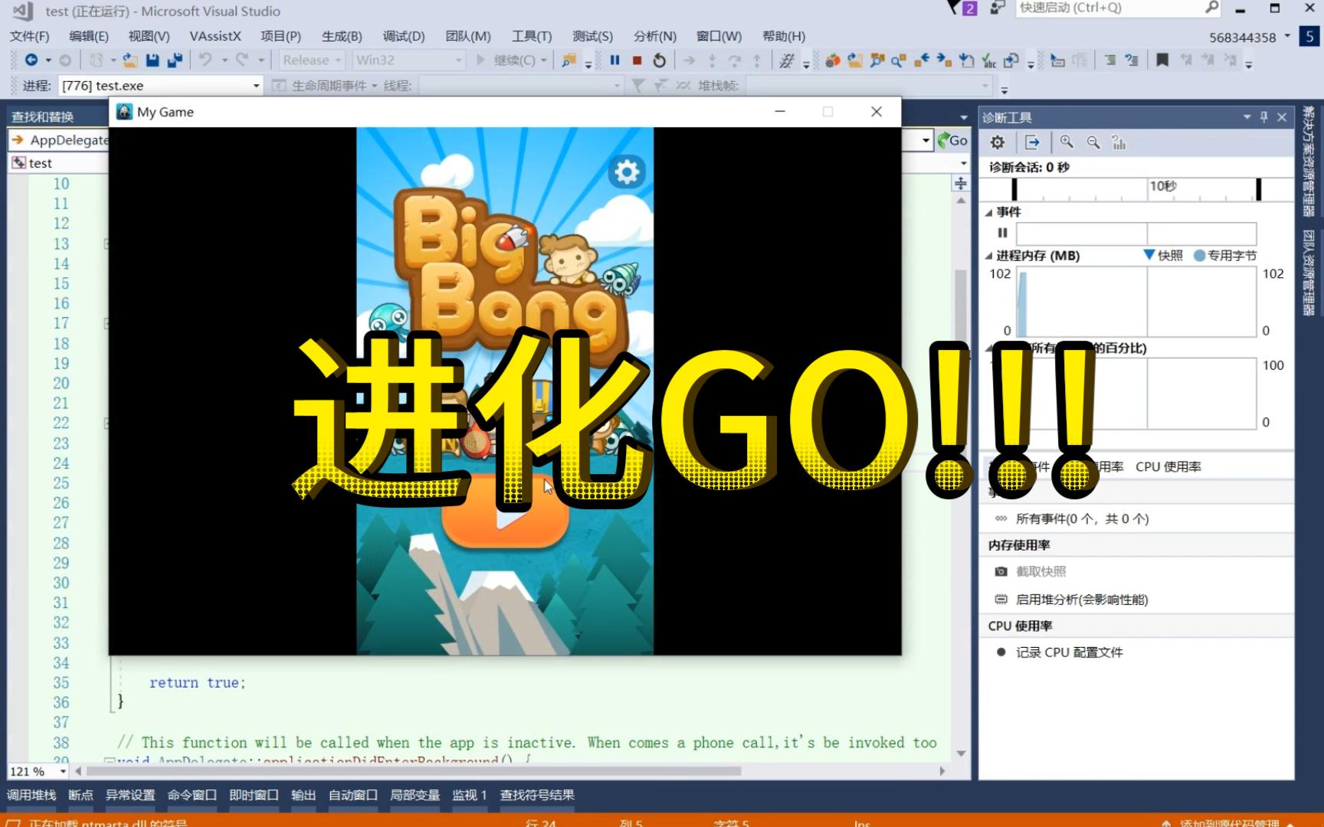Zoom in on the diagnostics timeline

coord(1067,142)
